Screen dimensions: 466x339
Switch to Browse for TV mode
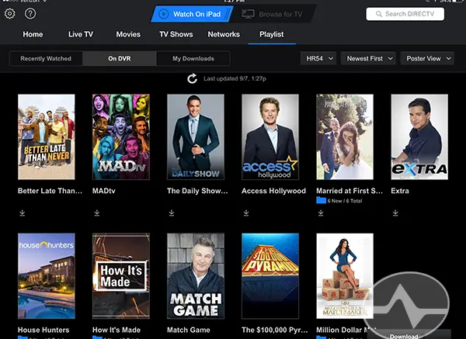[x=273, y=14]
